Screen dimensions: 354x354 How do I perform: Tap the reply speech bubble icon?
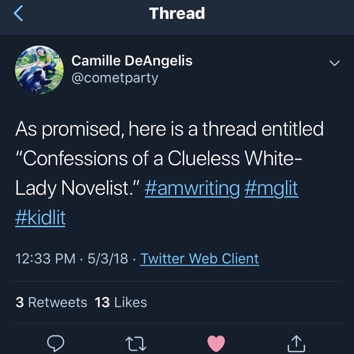(55, 343)
